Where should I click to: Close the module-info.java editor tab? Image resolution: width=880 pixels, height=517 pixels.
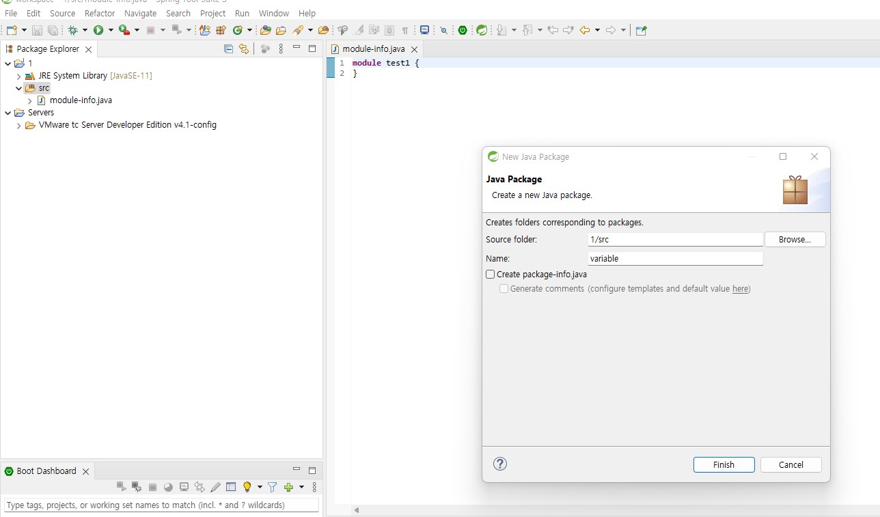[x=414, y=49]
